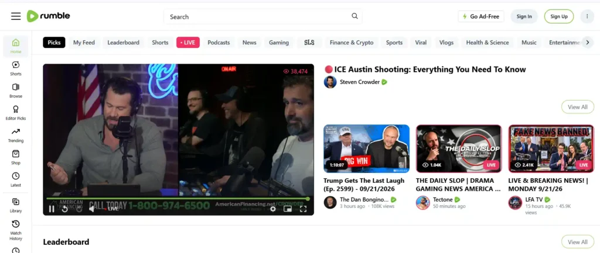Open the Sports tab
The width and height of the screenshot is (600, 253).
pyautogui.click(x=394, y=42)
